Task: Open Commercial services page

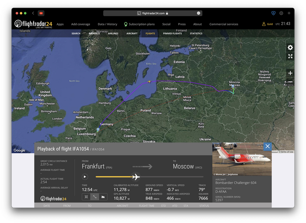Action: [224, 24]
